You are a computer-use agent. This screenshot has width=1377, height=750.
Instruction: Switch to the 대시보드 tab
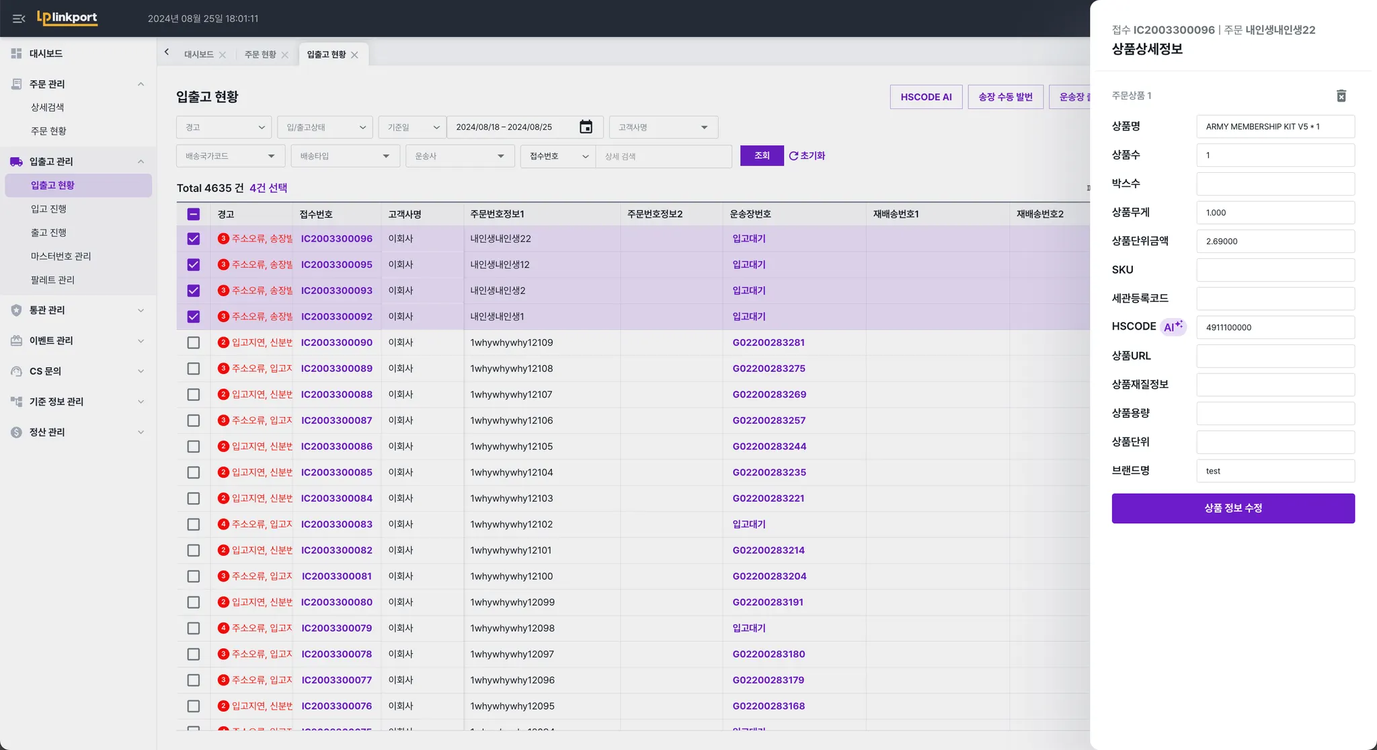(199, 54)
